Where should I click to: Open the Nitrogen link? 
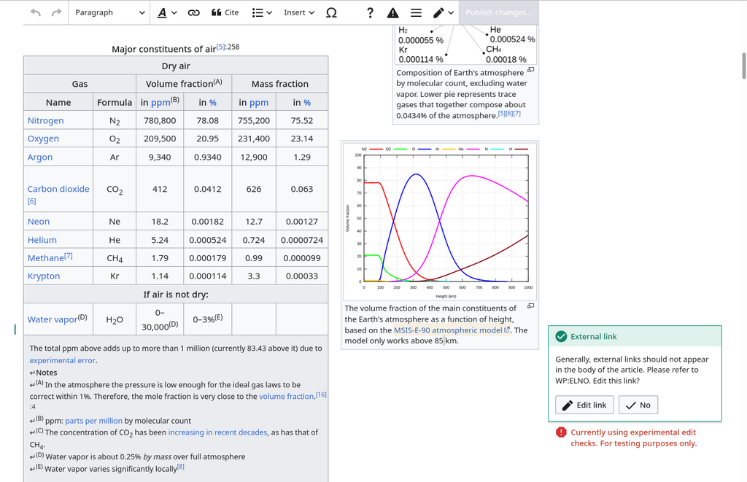[x=45, y=120]
